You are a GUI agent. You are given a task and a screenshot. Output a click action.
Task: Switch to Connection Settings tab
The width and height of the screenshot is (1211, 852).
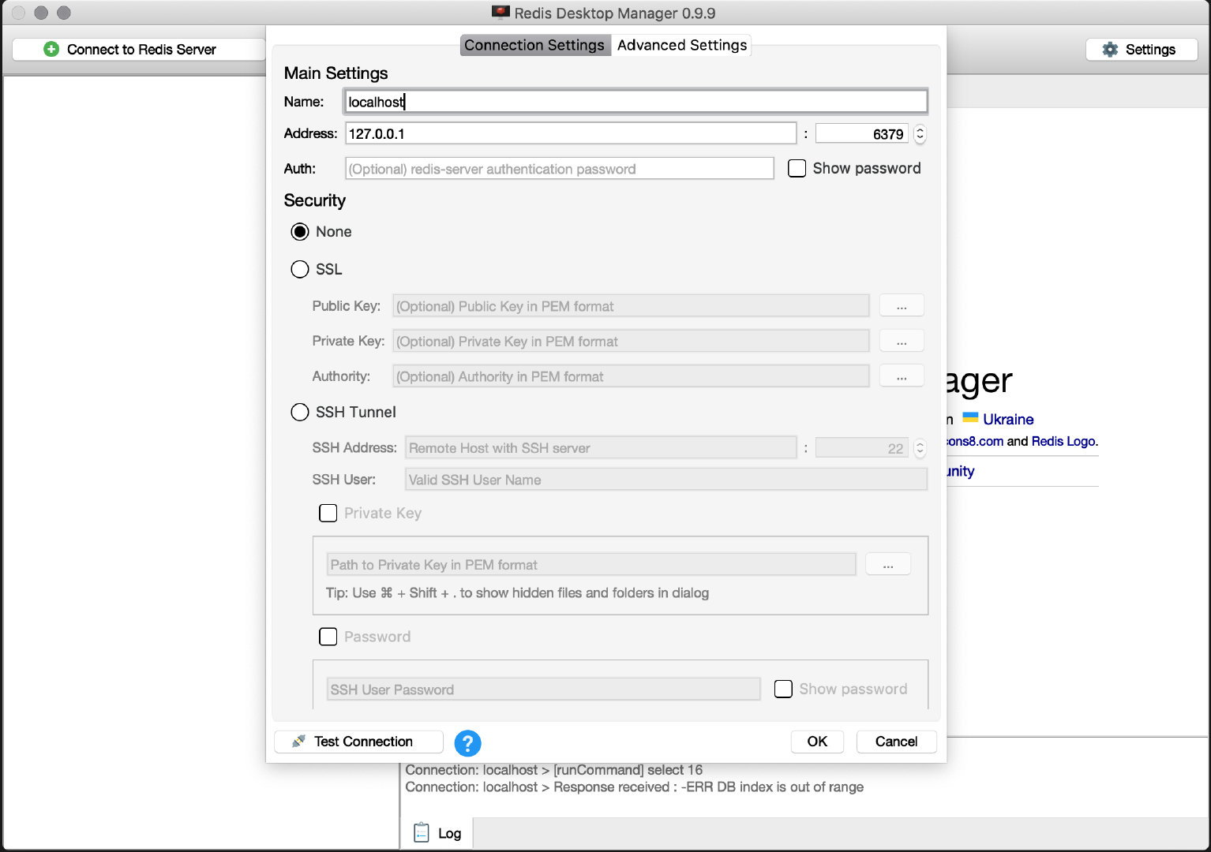click(534, 45)
